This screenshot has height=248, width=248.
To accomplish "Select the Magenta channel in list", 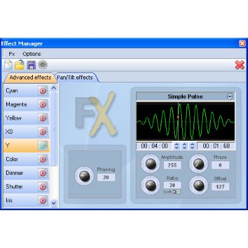I will [x=27, y=104].
